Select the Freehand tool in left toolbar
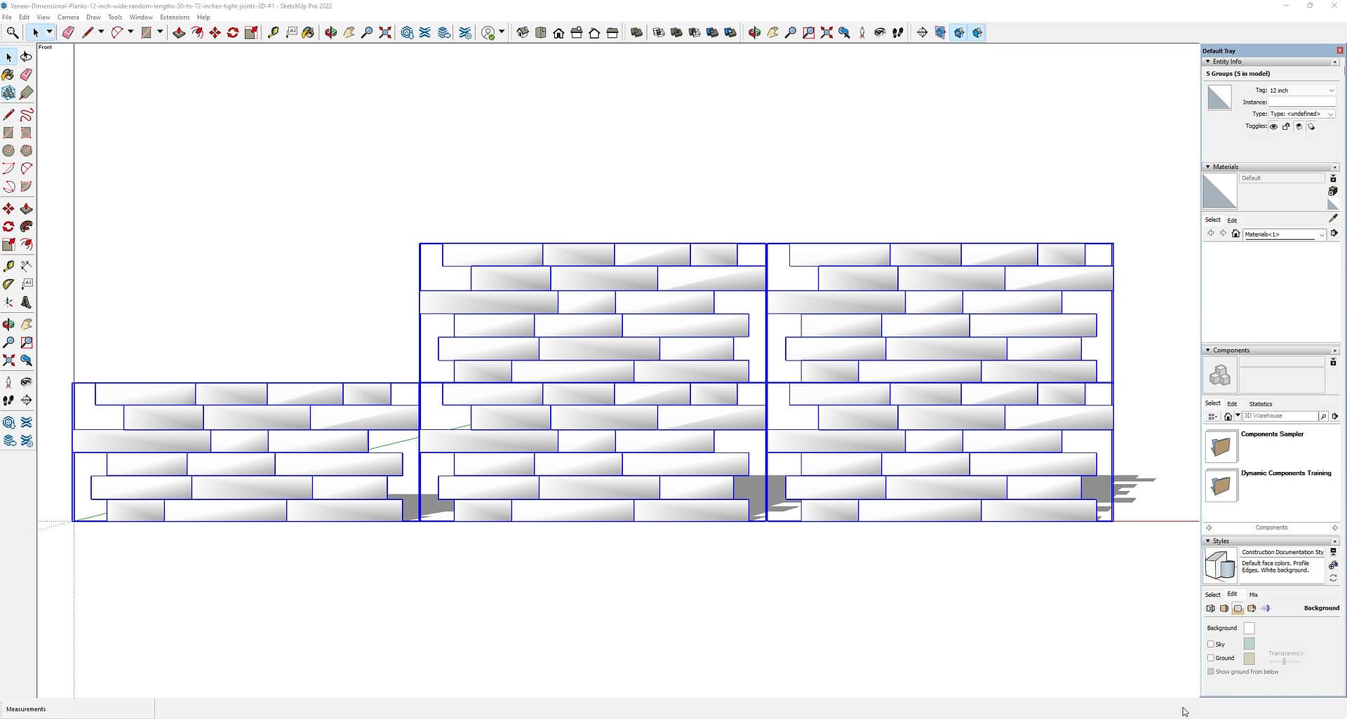 [x=26, y=114]
